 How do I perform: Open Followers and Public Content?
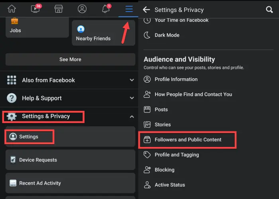(x=188, y=140)
